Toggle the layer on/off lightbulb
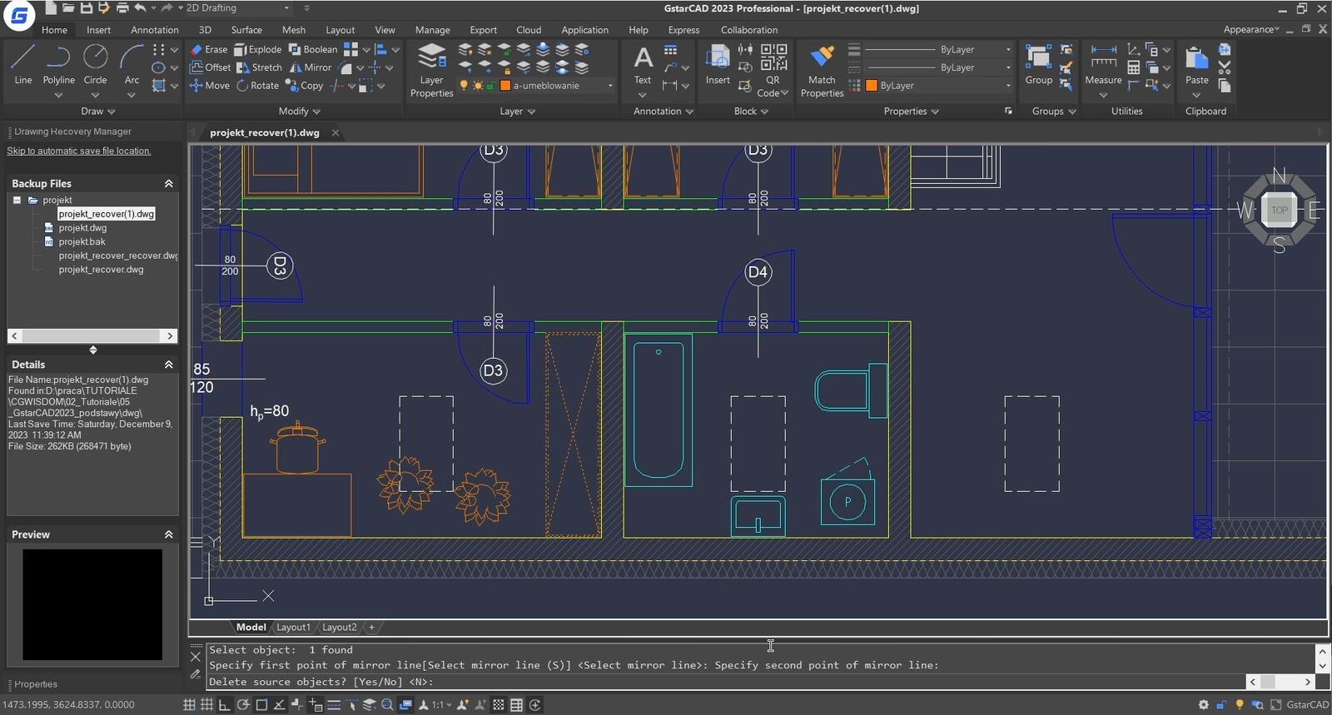The height and width of the screenshot is (715, 1332). [x=465, y=86]
